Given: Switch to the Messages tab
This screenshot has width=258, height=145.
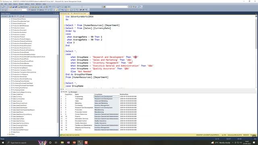Looking at the screenshot, I should [x=73, y=92].
